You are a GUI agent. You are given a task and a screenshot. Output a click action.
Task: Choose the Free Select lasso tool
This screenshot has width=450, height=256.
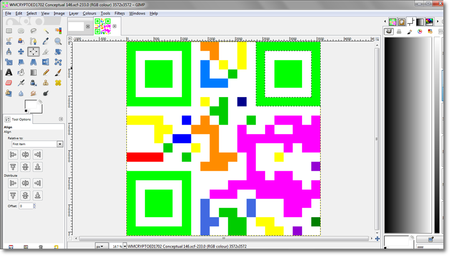click(33, 31)
